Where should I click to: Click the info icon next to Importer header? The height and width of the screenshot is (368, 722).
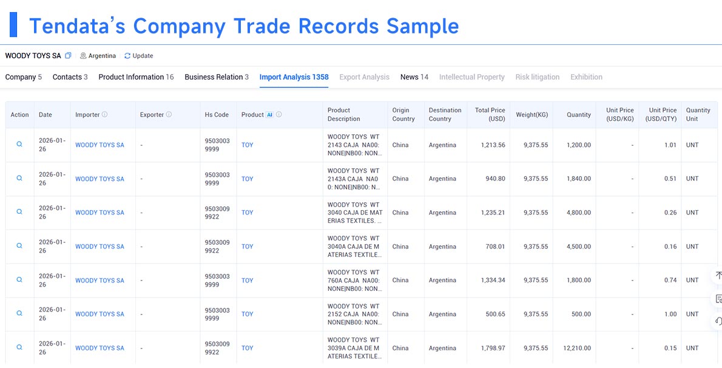(104, 114)
